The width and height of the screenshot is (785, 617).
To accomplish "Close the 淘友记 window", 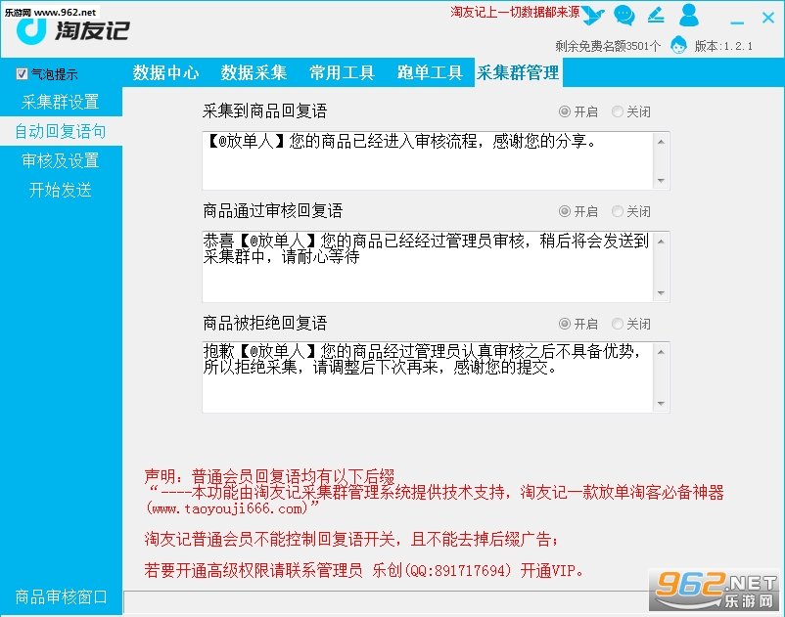I will tap(768, 18).
